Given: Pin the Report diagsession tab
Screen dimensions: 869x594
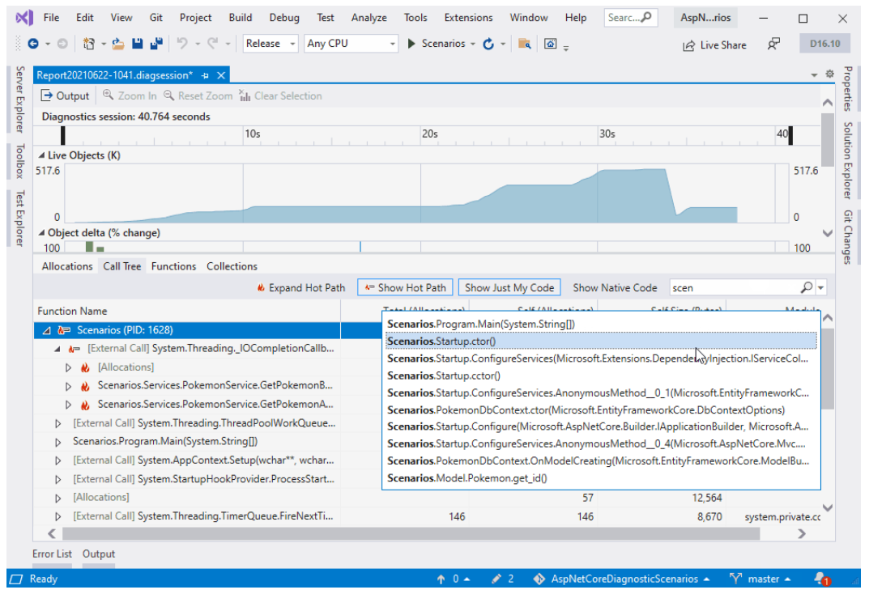Looking at the screenshot, I should tap(205, 75).
